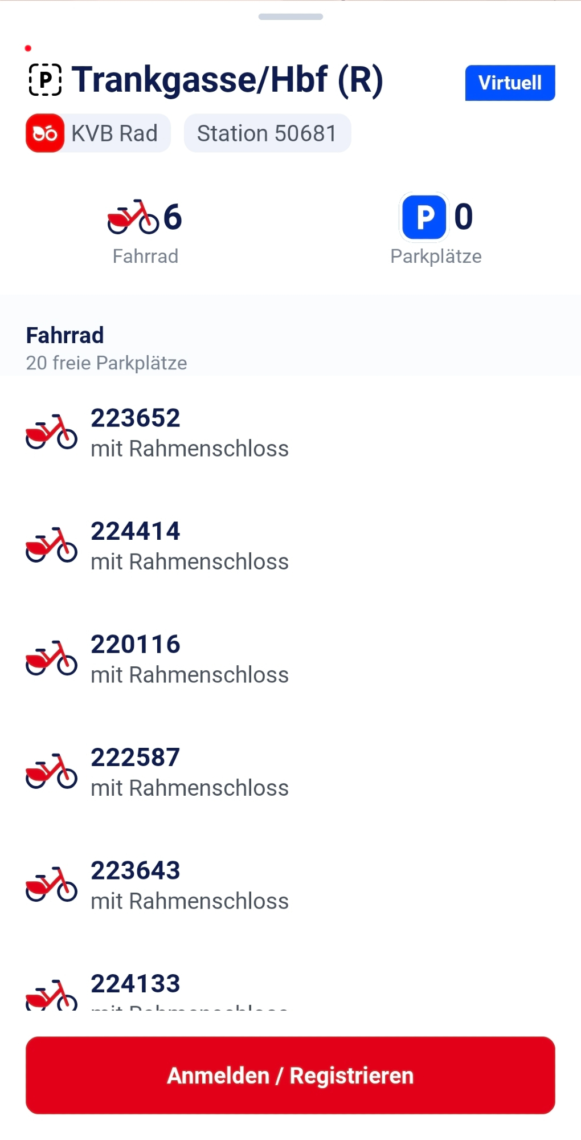Choose bike 224414 with Rahmenschloss

click(189, 546)
